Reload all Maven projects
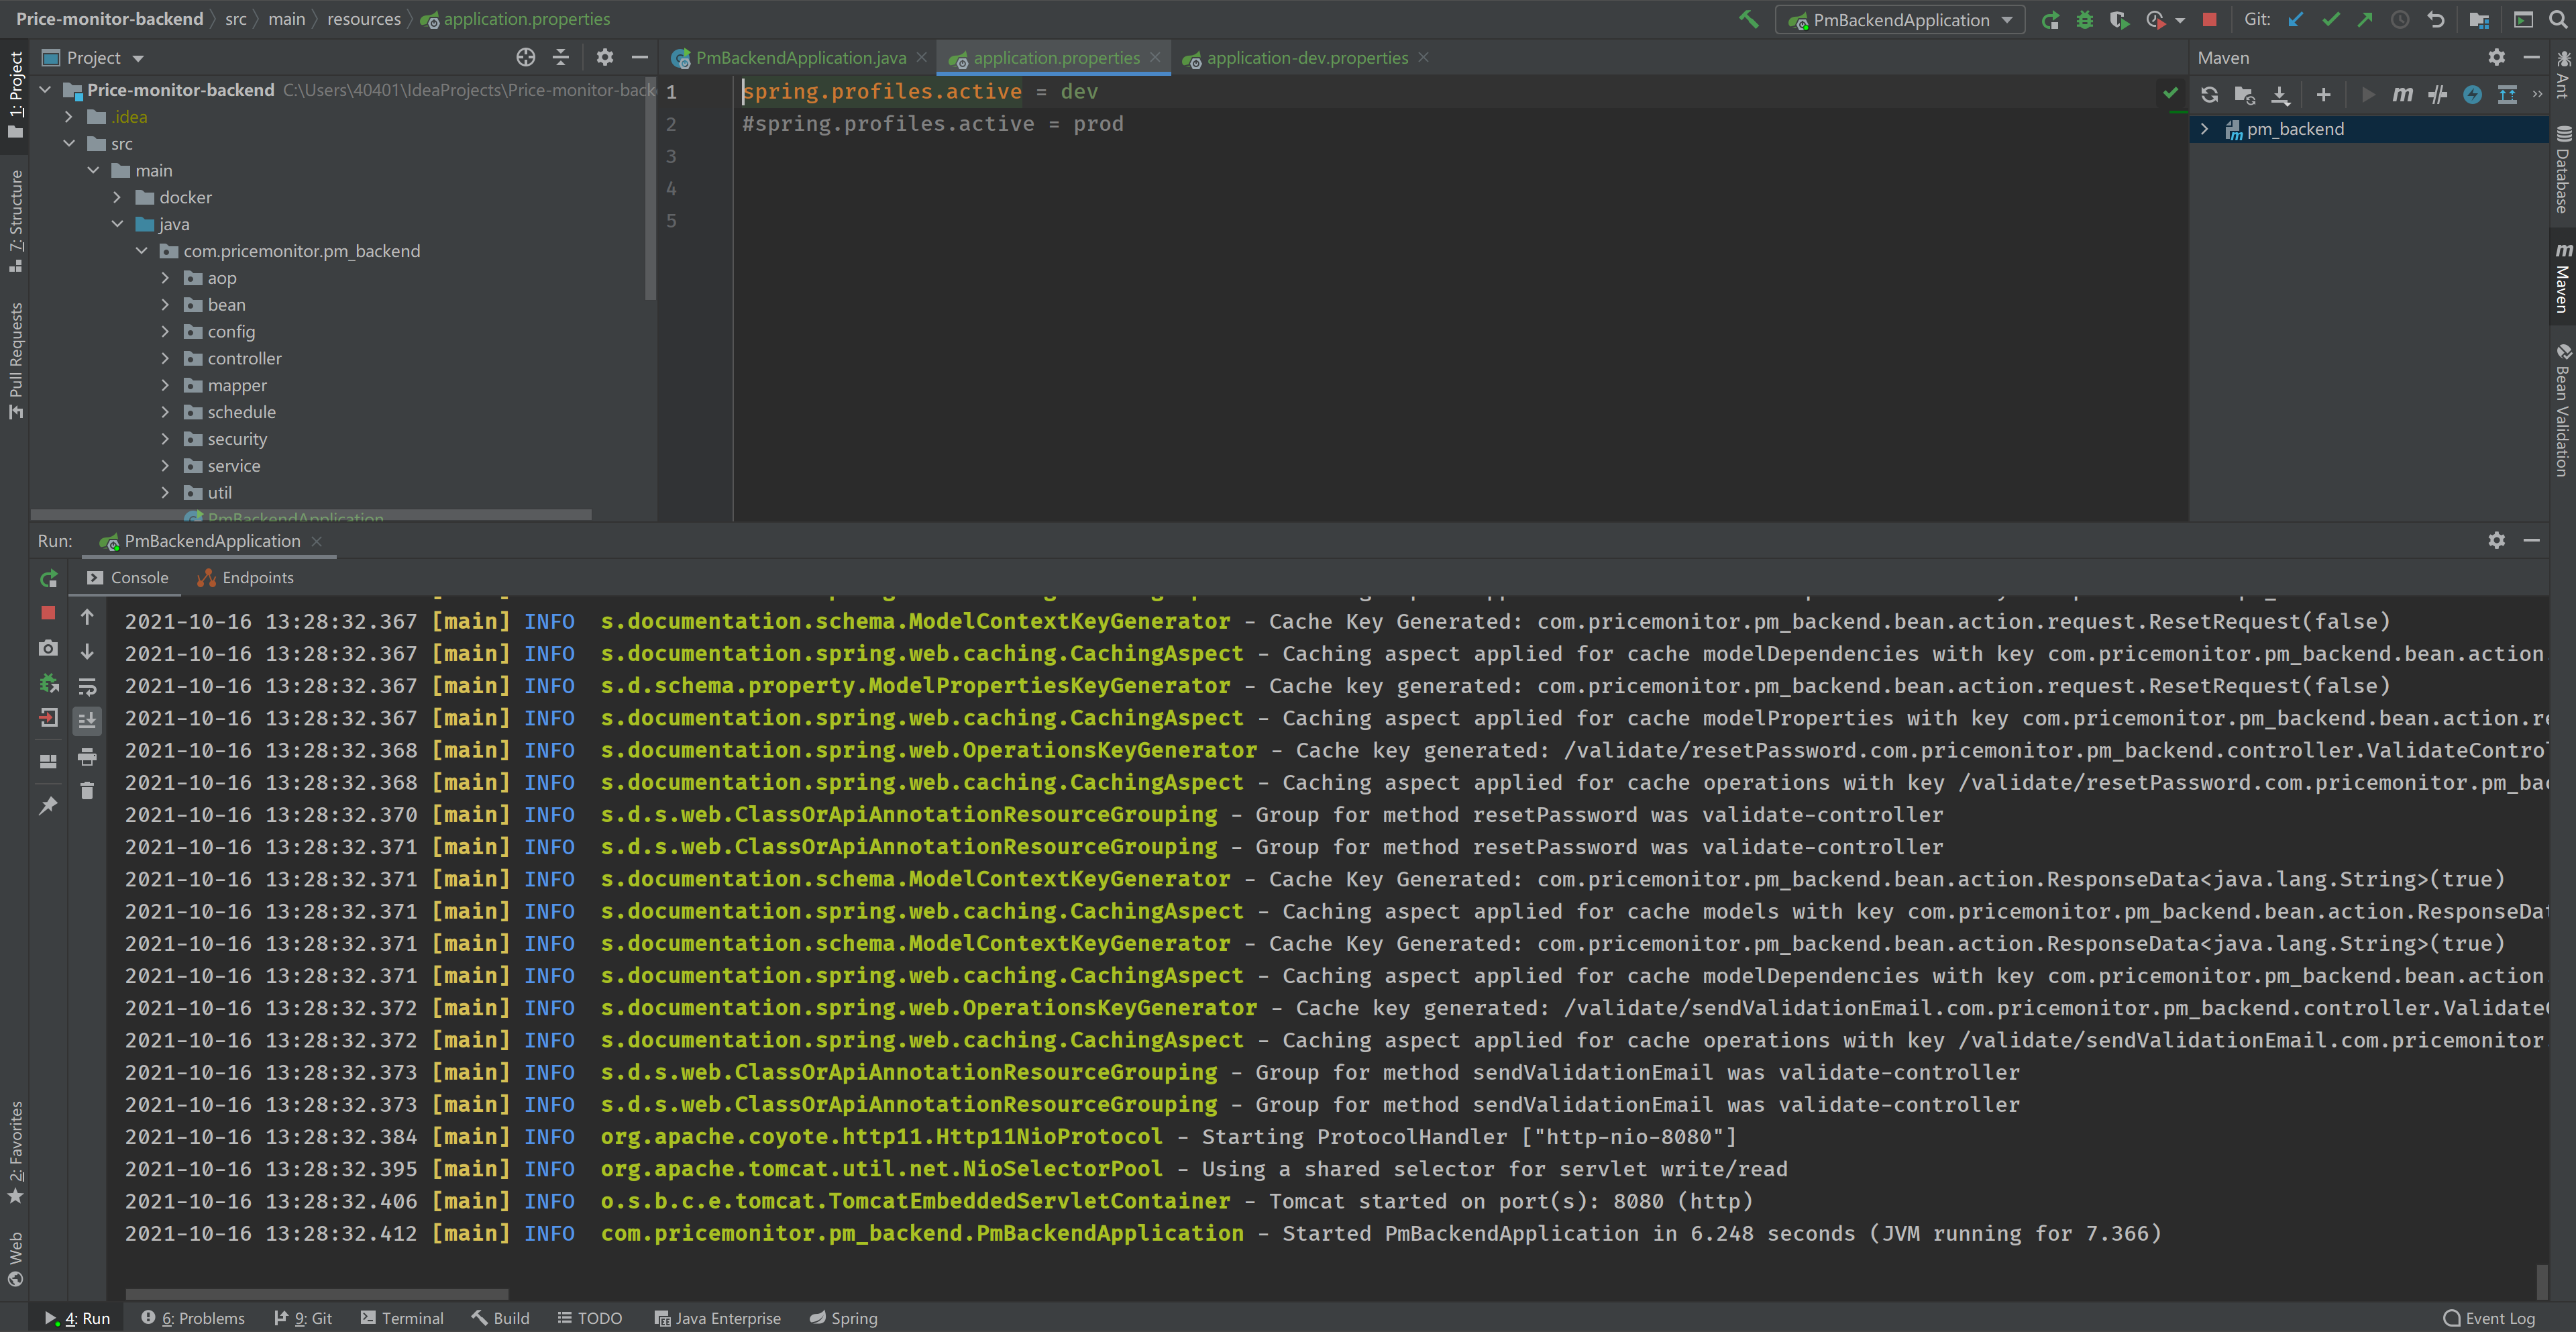This screenshot has height=1332, width=2576. pos(2209,94)
